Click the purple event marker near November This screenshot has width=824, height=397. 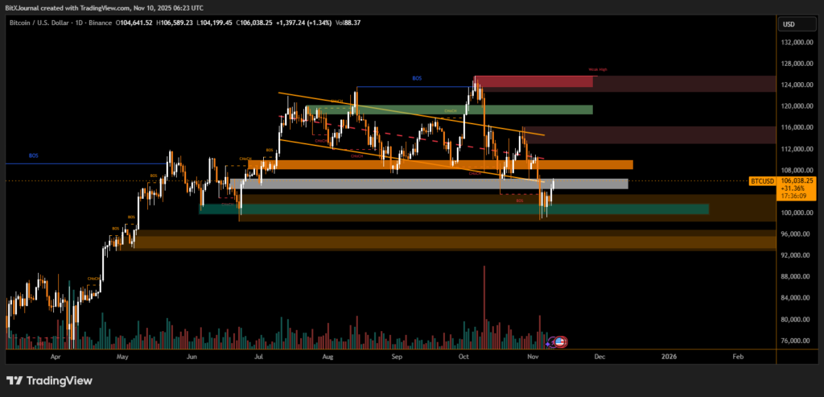pos(550,343)
